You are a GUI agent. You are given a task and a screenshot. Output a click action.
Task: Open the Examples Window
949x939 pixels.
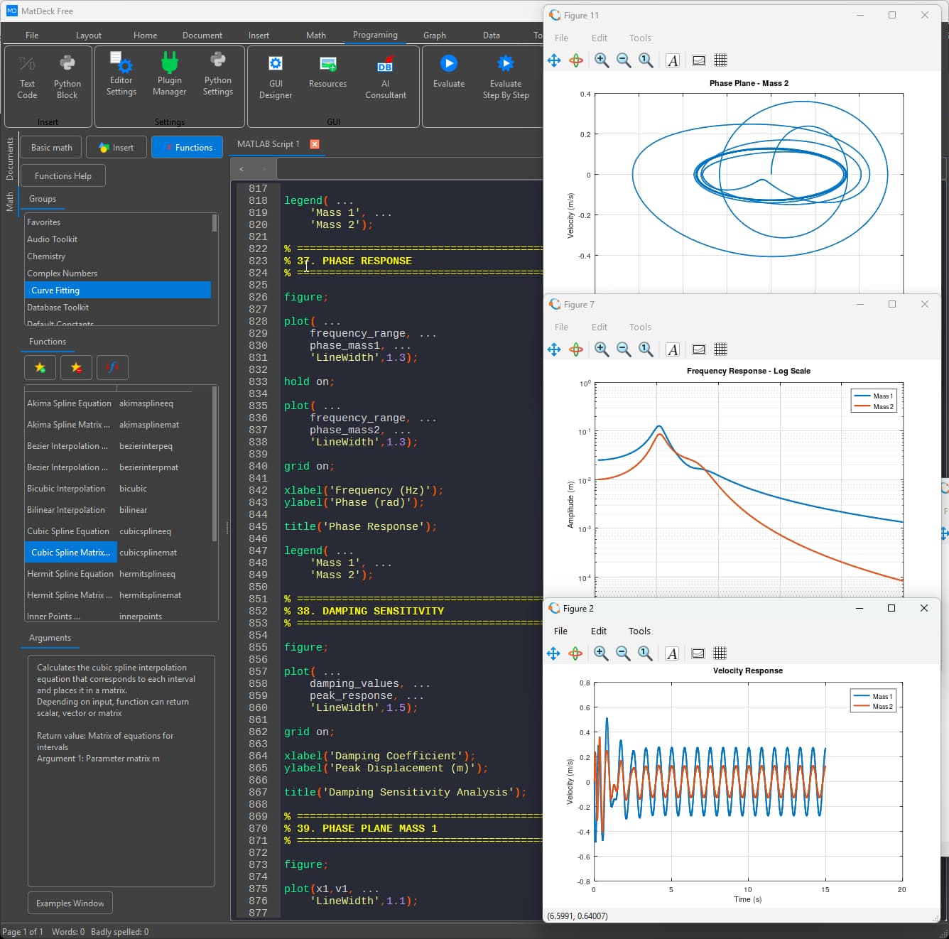coord(70,903)
